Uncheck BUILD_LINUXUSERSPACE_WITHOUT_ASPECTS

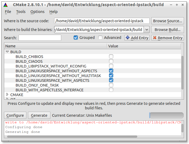coord(111,71)
